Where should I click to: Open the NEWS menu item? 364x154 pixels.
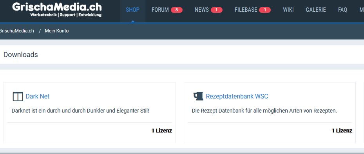click(x=202, y=10)
